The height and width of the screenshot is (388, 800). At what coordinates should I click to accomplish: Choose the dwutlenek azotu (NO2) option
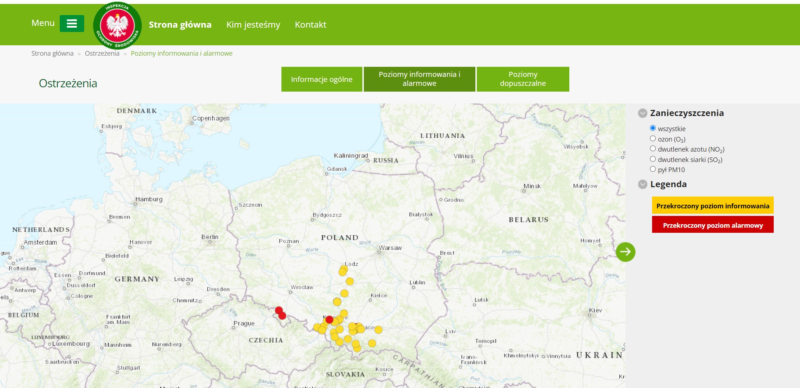(653, 148)
